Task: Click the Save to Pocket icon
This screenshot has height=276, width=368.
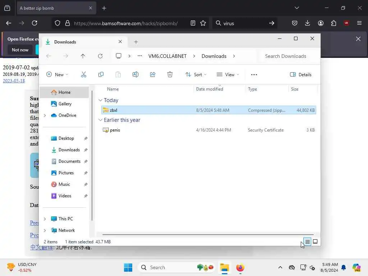Action: tap(295, 23)
